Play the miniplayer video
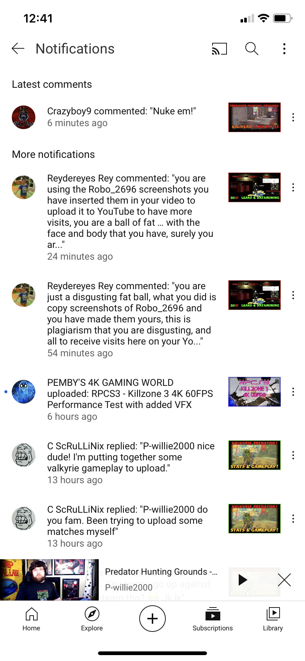This screenshot has width=305, height=661. click(242, 580)
